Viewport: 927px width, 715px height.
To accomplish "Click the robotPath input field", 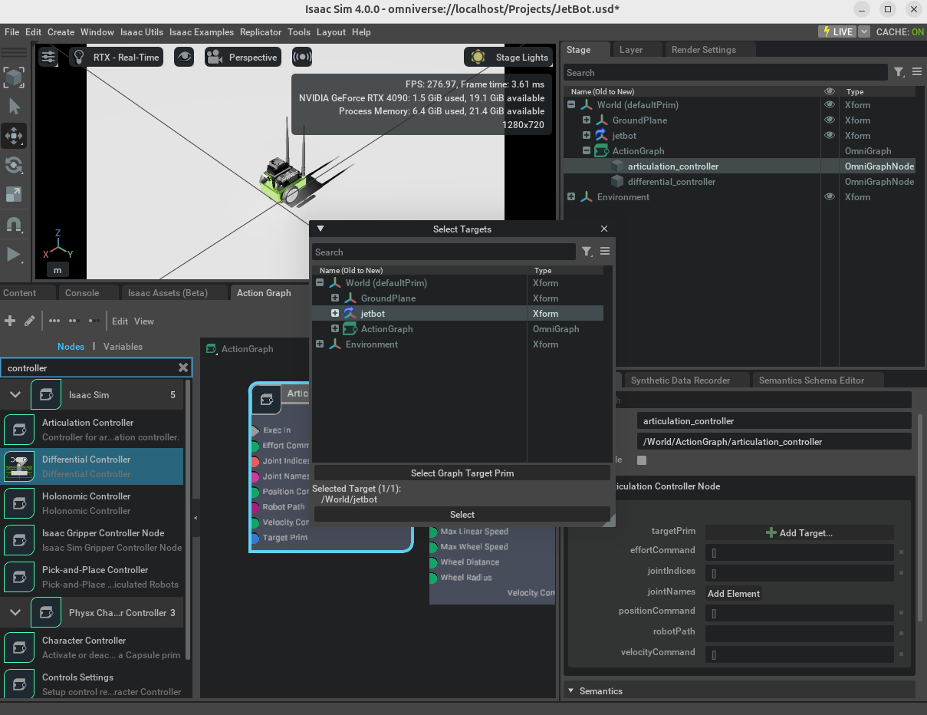I will (x=799, y=633).
